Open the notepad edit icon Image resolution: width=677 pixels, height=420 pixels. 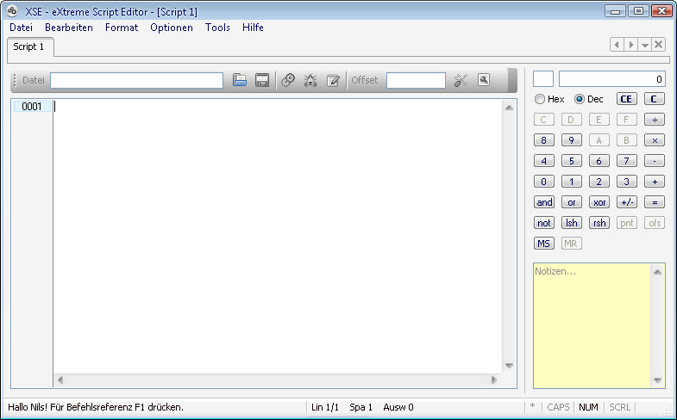[x=333, y=80]
